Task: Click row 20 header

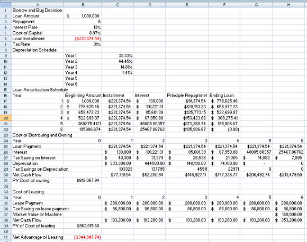Action: tap(6, 118)
